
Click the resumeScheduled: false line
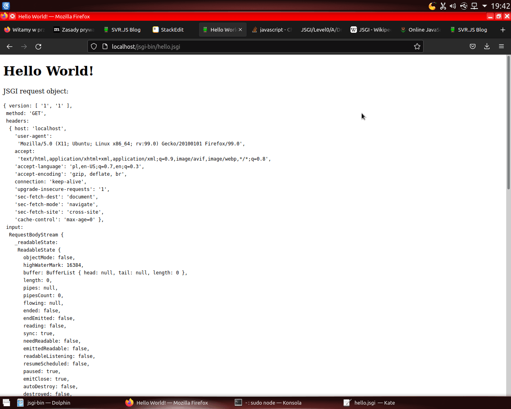(56, 364)
